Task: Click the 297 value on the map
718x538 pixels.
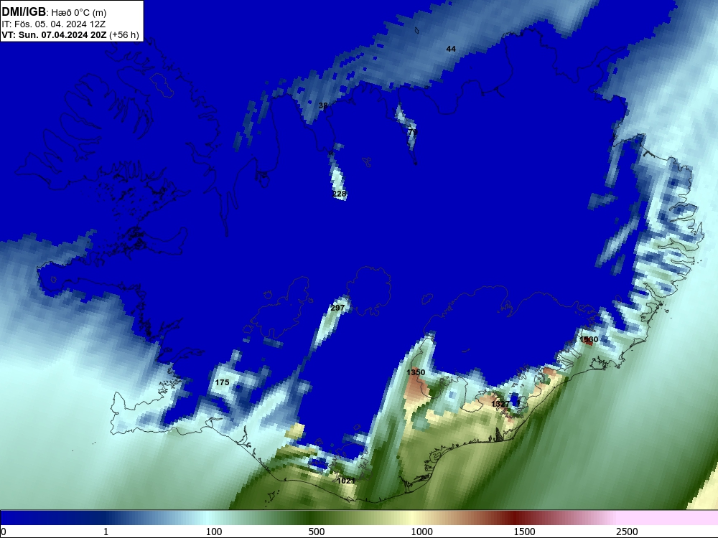Action: coord(337,308)
